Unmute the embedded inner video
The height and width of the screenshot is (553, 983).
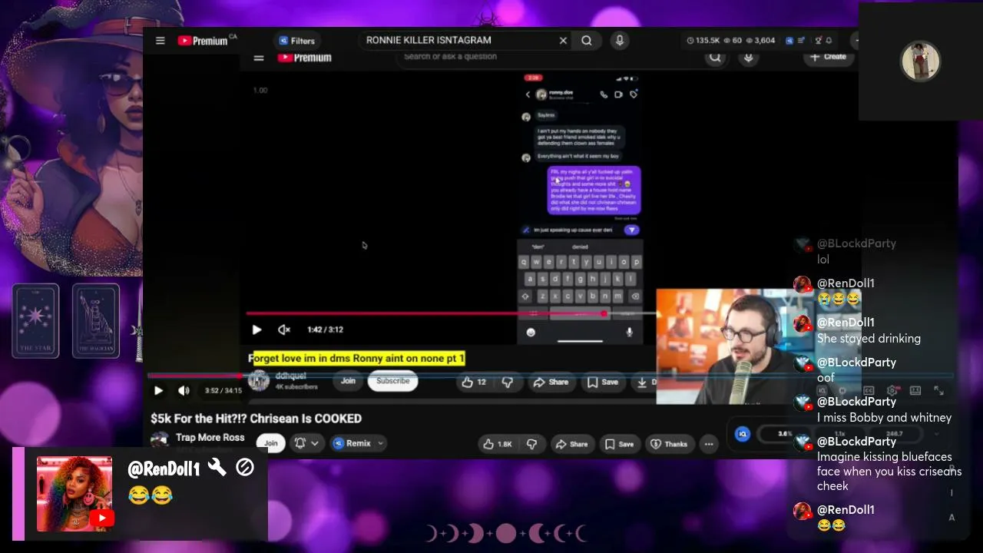(284, 329)
